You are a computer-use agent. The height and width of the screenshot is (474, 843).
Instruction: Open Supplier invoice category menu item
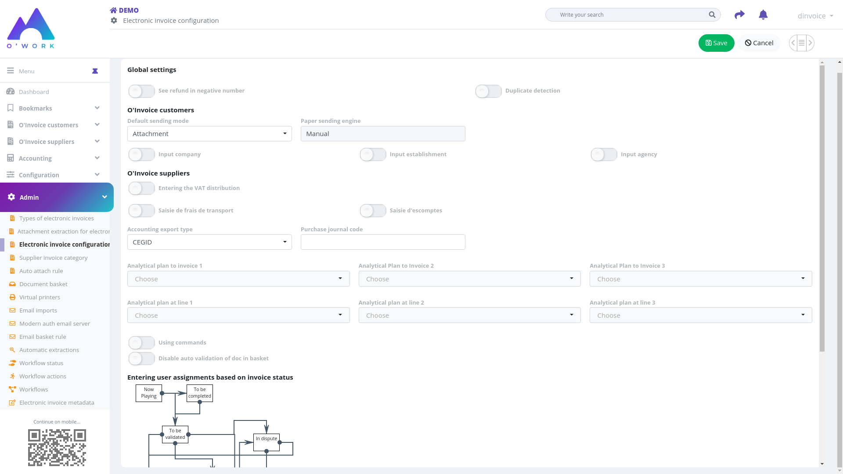pyautogui.click(x=53, y=258)
